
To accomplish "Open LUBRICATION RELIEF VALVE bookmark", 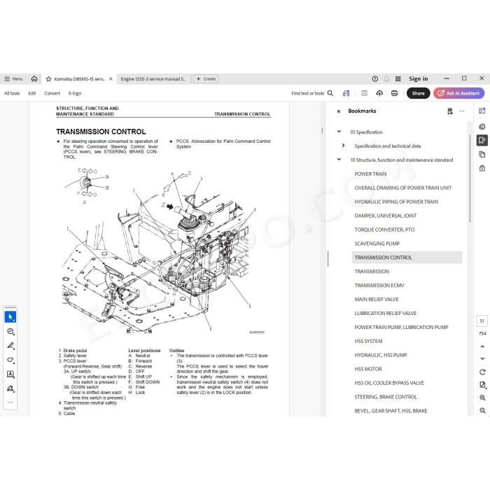I will (385, 313).
